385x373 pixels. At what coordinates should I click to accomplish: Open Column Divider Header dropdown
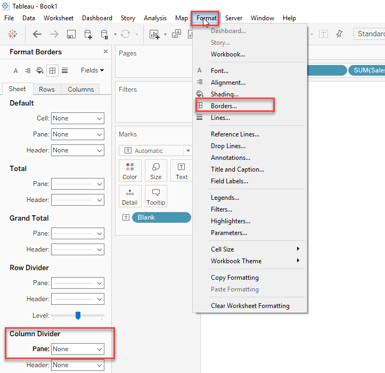tap(78, 365)
